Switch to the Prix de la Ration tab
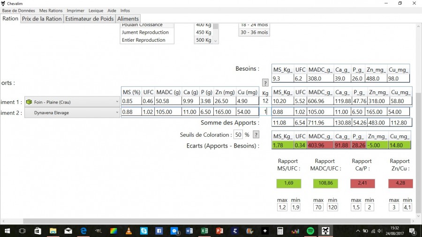This screenshot has height=237, width=422. tap(42, 19)
